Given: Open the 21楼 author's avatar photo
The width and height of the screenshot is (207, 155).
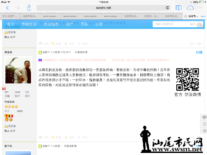Looking at the screenshot, I should 18,70.
